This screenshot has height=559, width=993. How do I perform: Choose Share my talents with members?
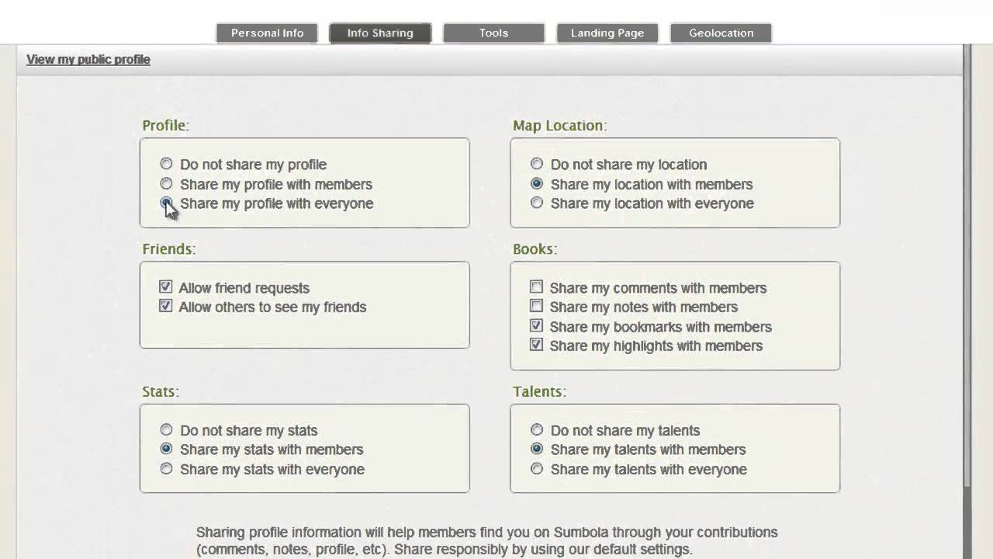pos(537,449)
